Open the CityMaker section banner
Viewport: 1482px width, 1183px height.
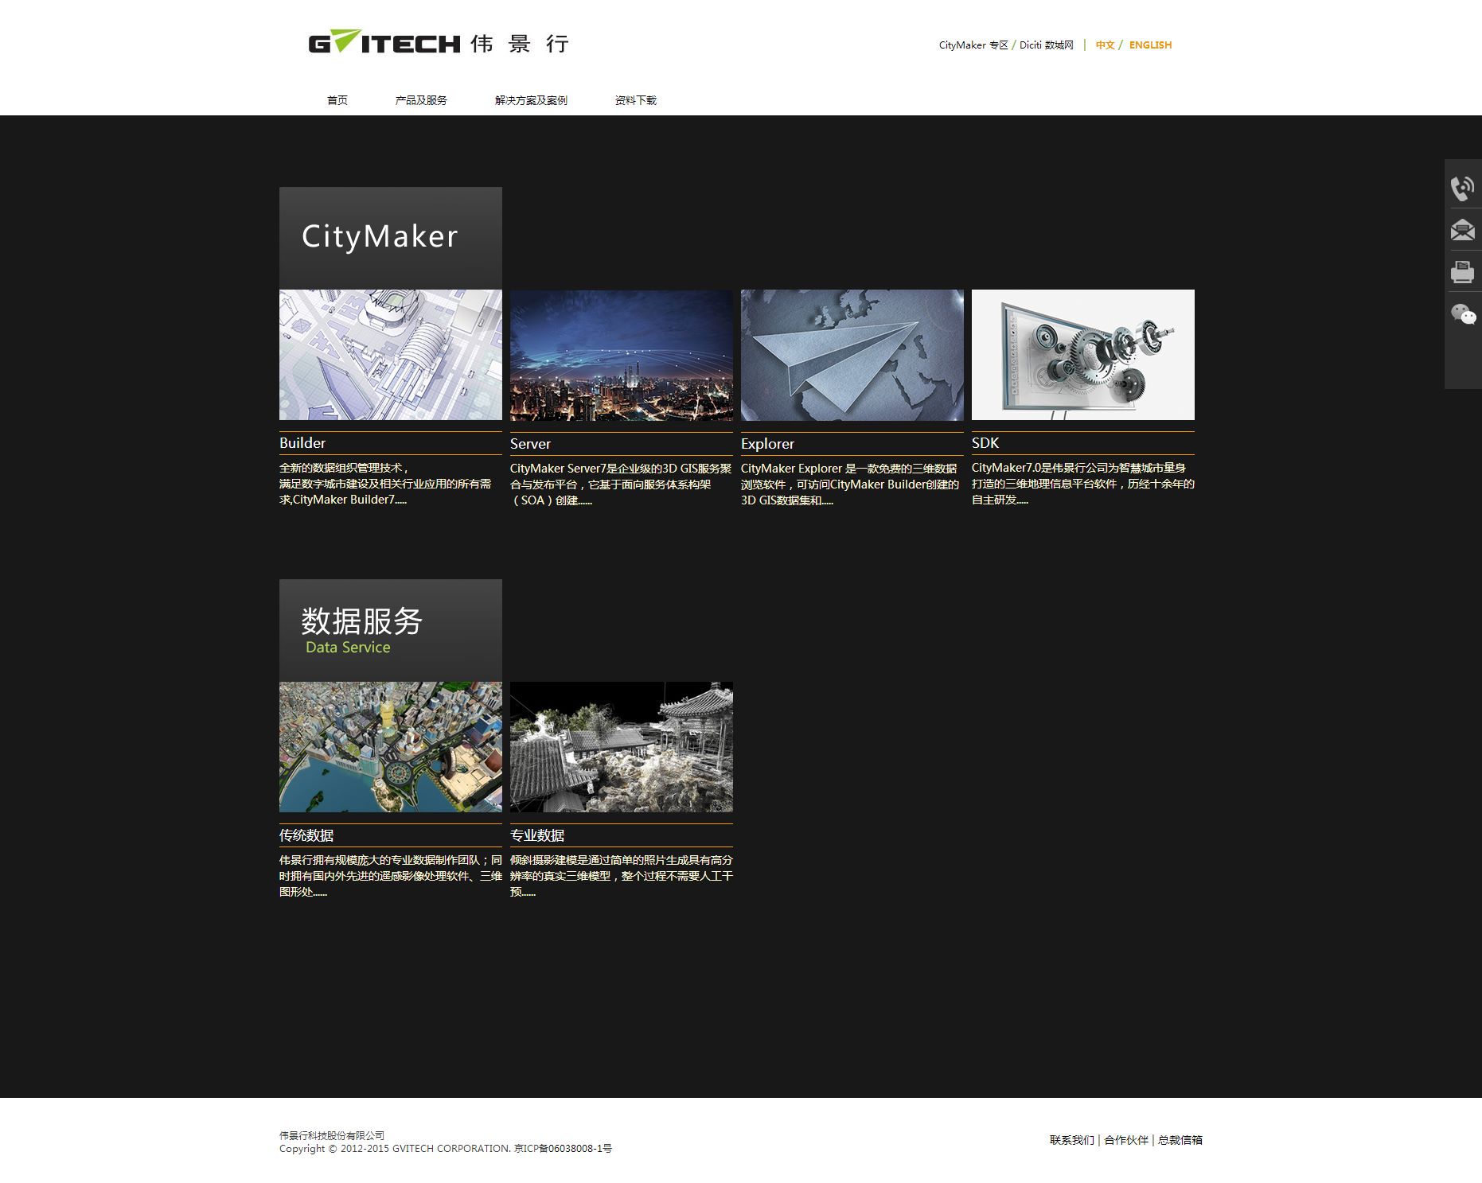click(x=391, y=238)
